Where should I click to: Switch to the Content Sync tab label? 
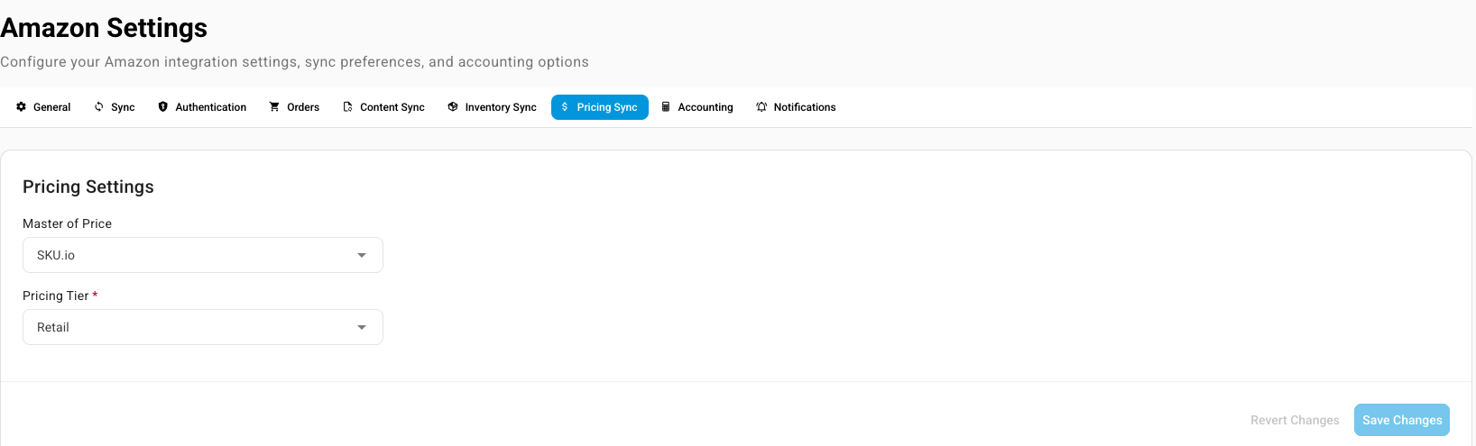pyautogui.click(x=392, y=107)
